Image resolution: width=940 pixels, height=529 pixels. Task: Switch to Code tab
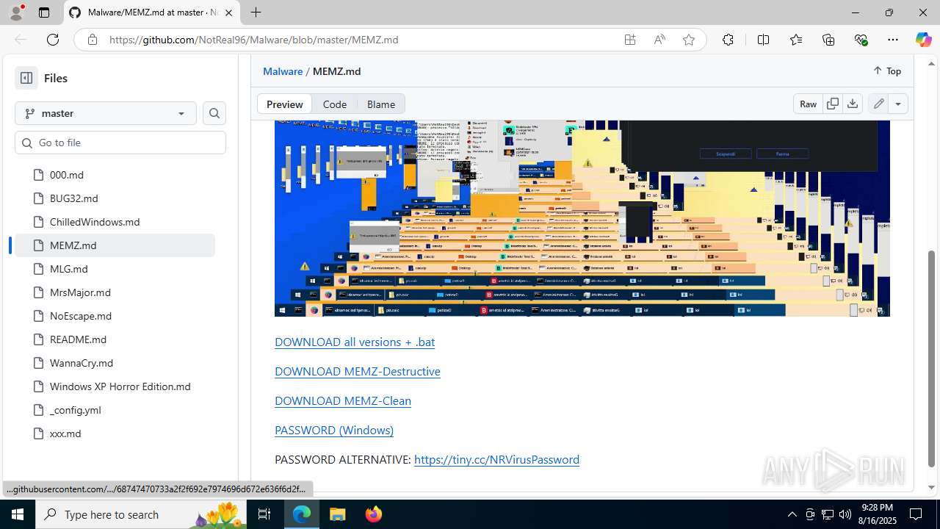point(335,104)
